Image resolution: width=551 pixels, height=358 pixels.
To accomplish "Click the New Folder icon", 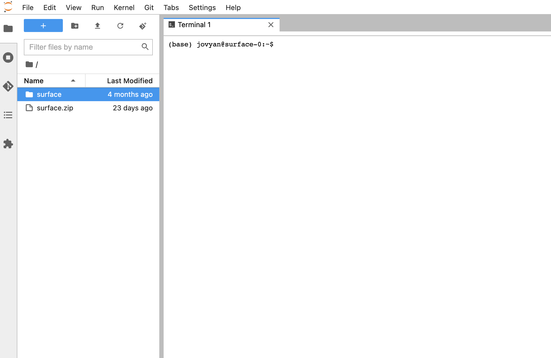I will pos(75,26).
